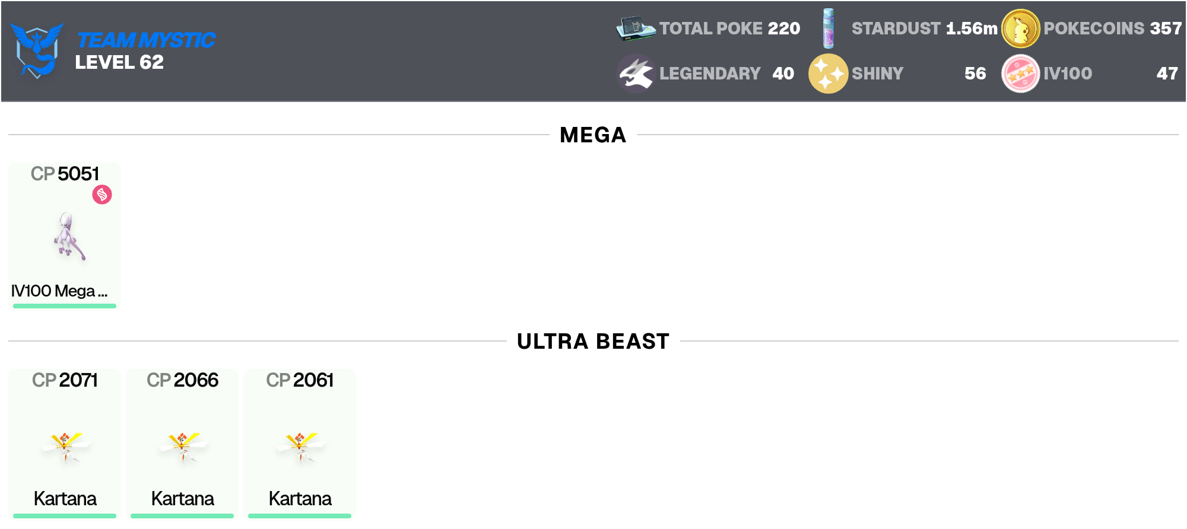1187x529 pixels.
Task: Click the Pokecoins gold coin icon
Action: point(1020,28)
